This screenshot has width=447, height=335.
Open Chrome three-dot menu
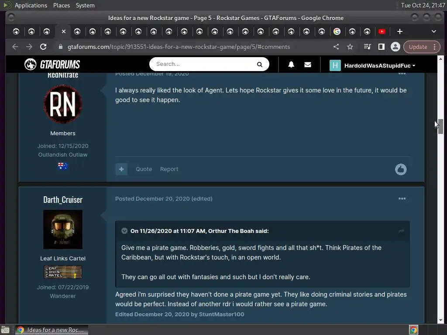tap(435, 47)
